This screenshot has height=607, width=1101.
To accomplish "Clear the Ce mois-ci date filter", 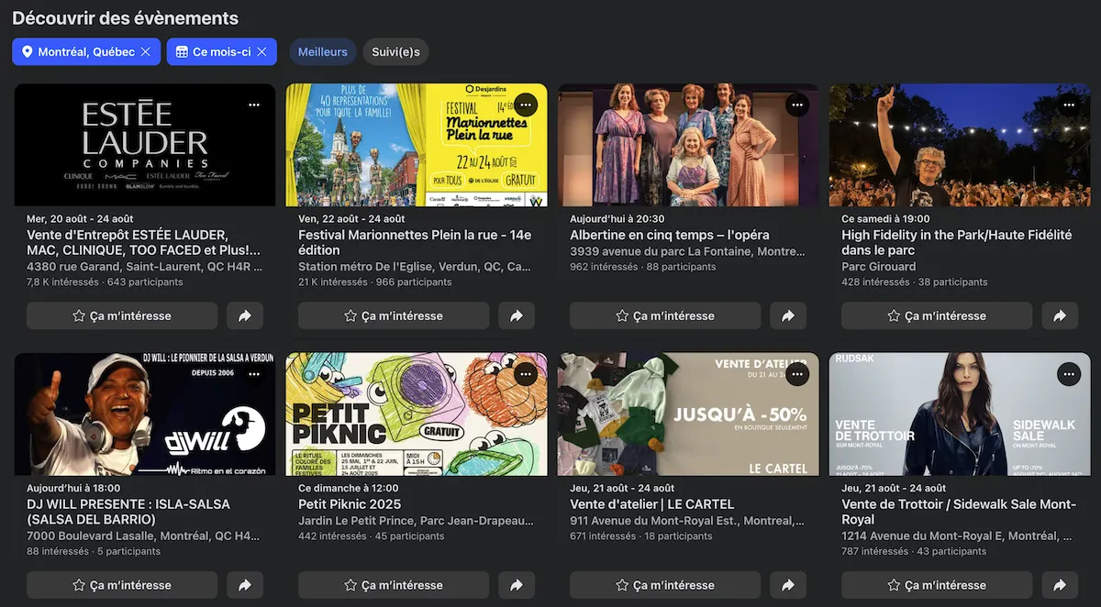I will 261,52.
